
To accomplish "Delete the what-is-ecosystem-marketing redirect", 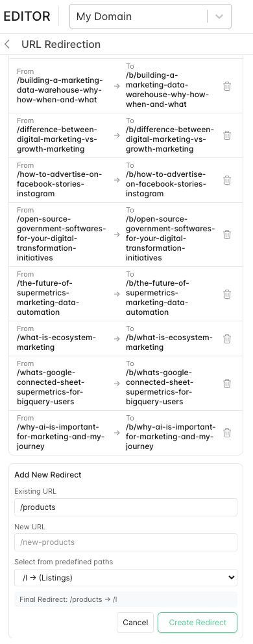I will pos(226,339).
